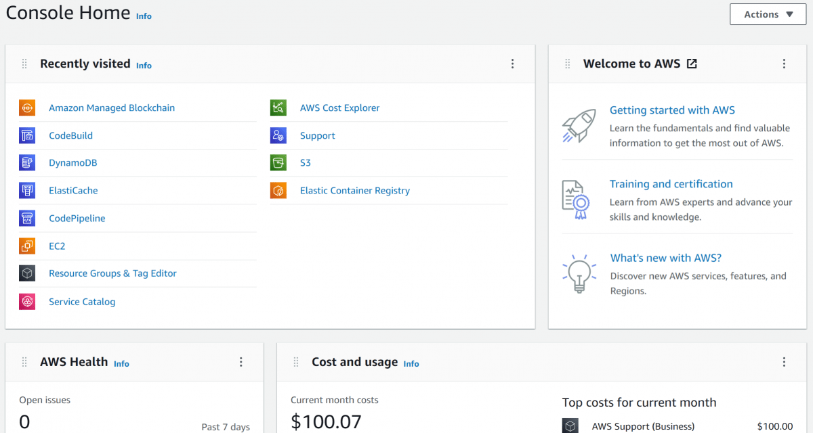This screenshot has width=813, height=433.
Task: Click the DynamoDB service icon
Action: pos(27,163)
